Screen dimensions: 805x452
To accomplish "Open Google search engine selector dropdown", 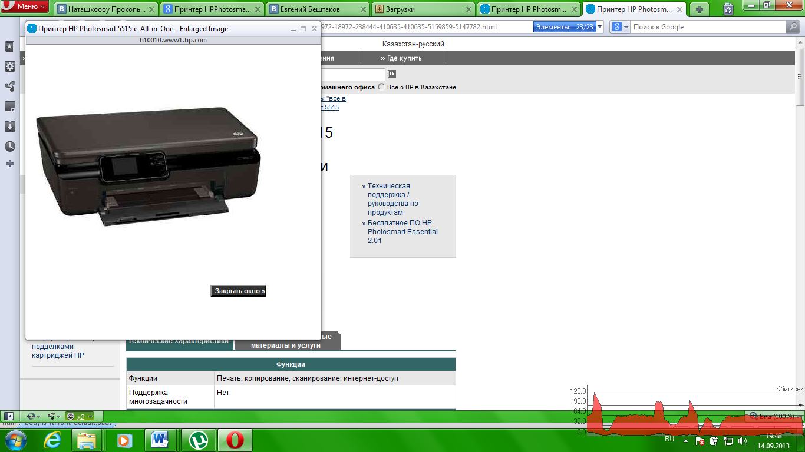I will (620, 27).
